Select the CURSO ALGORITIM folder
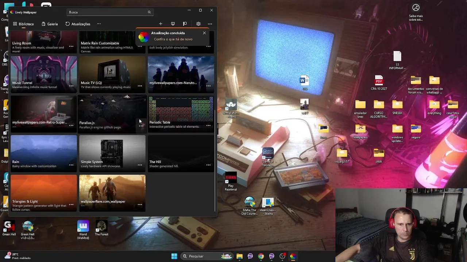The height and width of the screenshot is (262, 467). pos(379,109)
